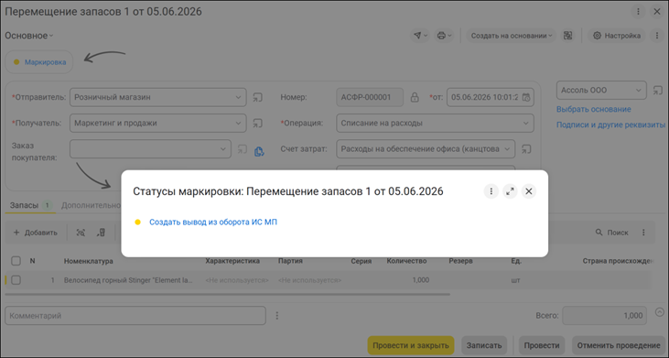Open the Ассоль ООО record icon
Viewport: 669px width, 358px height.
click(x=658, y=91)
